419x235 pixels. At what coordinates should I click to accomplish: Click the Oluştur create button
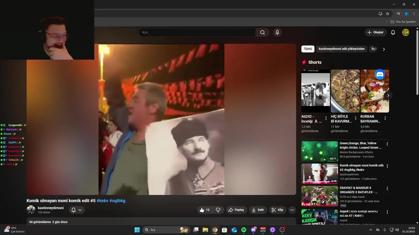pyautogui.click(x=375, y=32)
